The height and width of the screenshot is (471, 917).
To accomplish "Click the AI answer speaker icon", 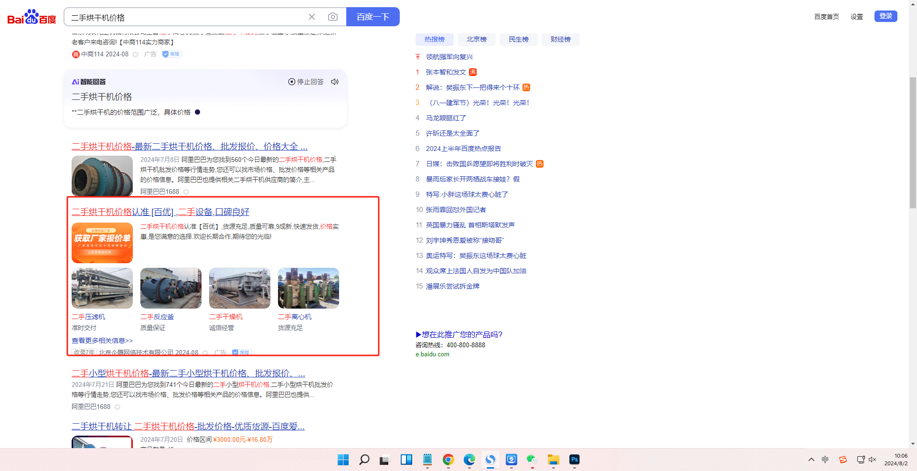I will click(x=335, y=82).
